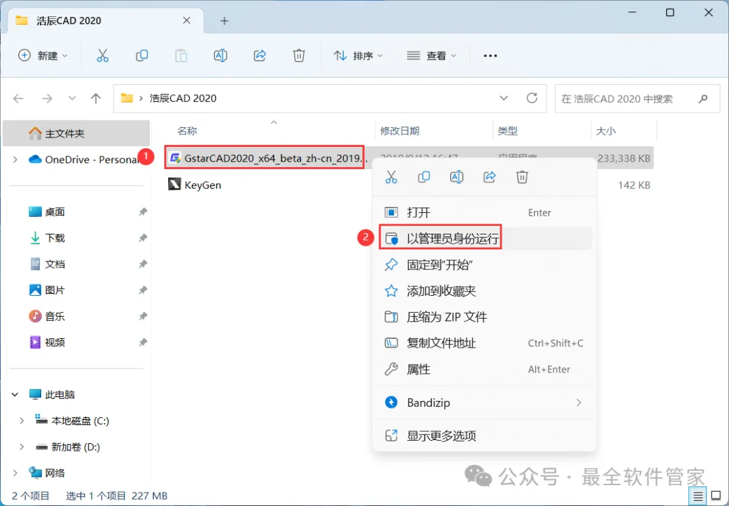Sort by the 名称 column header
This screenshot has width=729, height=506.
187,131
